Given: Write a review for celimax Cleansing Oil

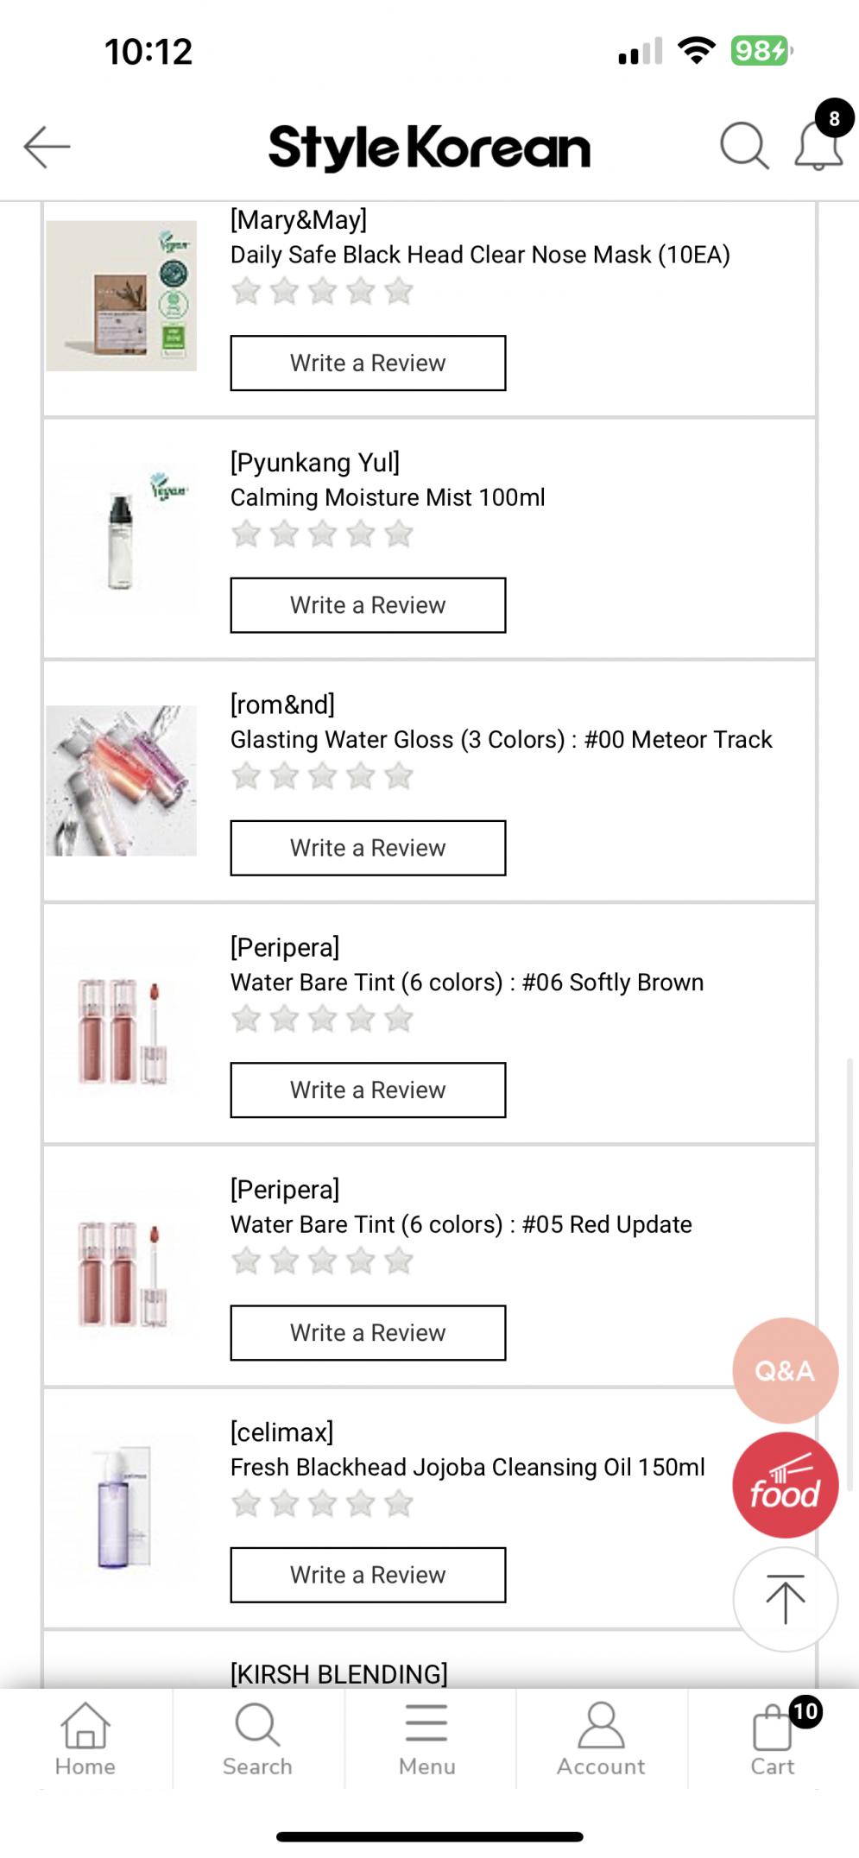Looking at the screenshot, I should coord(368,1575).
